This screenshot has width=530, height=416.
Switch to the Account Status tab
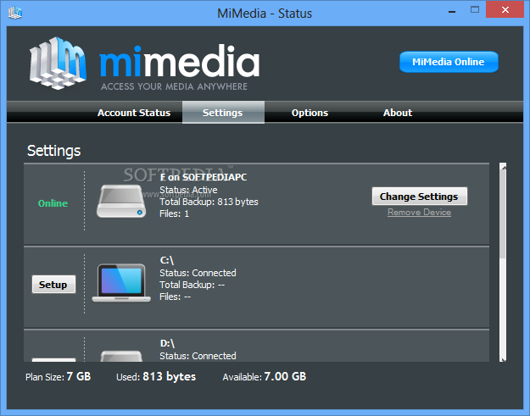click(134, 113)
